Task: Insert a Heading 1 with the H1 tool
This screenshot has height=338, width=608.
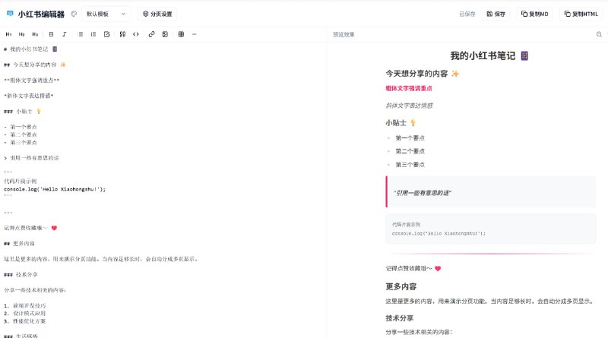Action: (8, 34)
